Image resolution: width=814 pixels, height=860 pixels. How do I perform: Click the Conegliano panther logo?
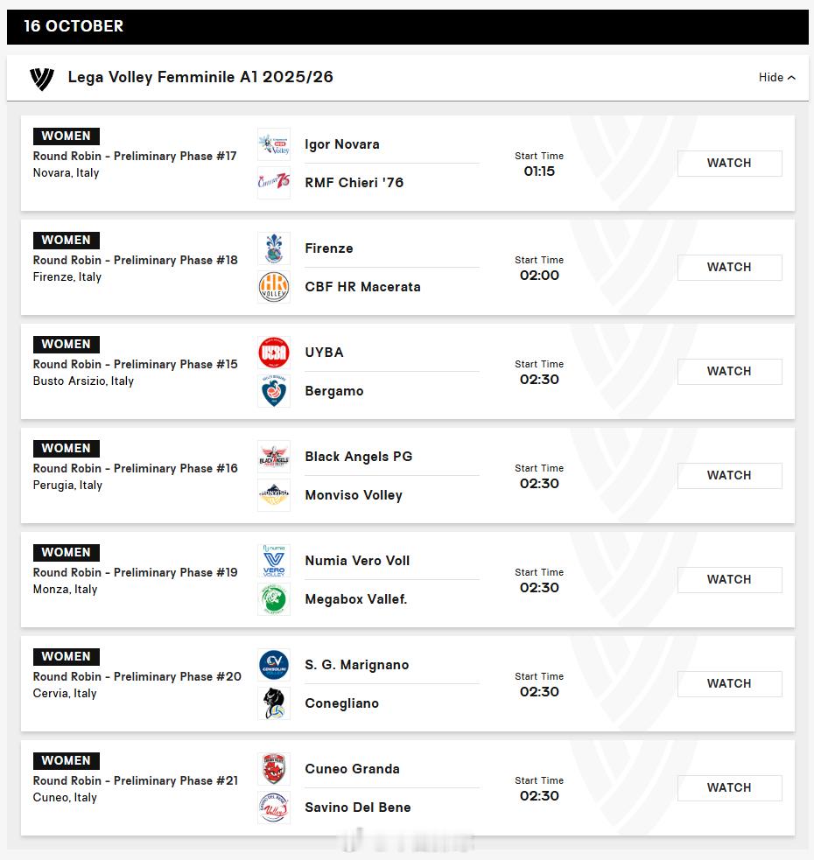pyautogui.click(x=274, y=703)
